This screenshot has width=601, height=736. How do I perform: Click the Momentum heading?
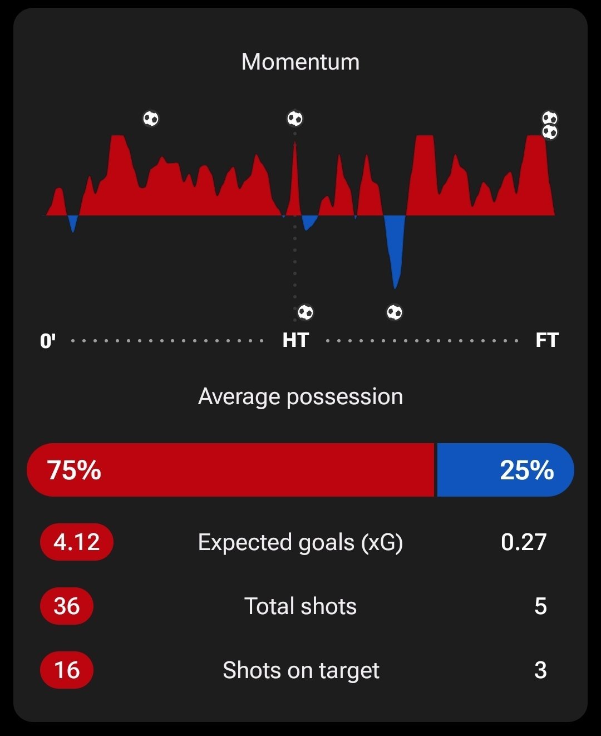(x=300, y=62)
